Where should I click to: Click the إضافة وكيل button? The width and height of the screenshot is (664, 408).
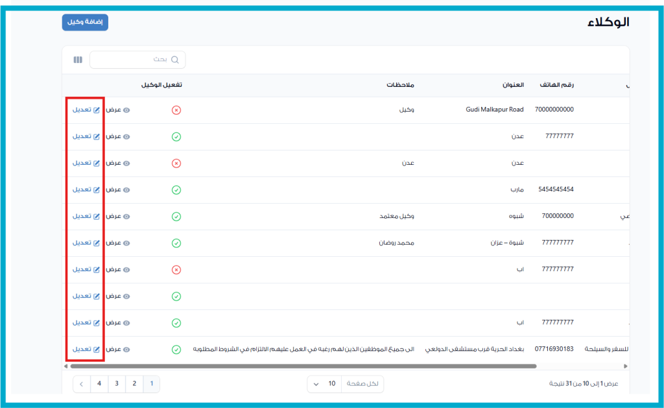[x=85, y=22]
